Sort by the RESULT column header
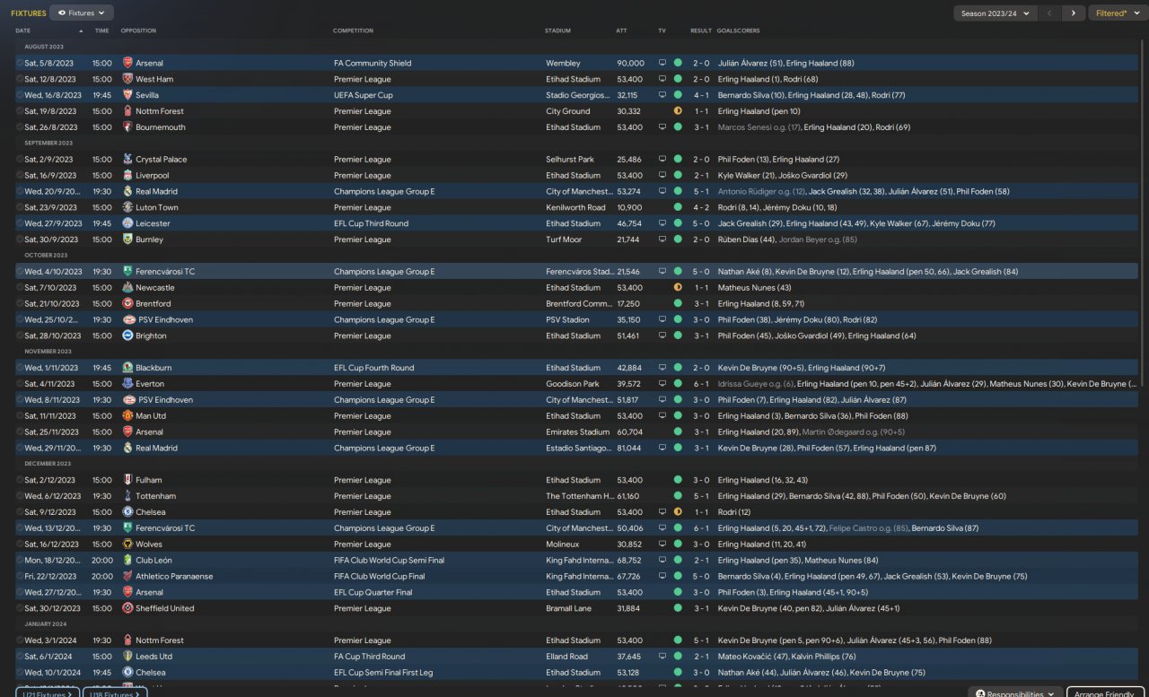The image size is (1149, 697). 700,30
